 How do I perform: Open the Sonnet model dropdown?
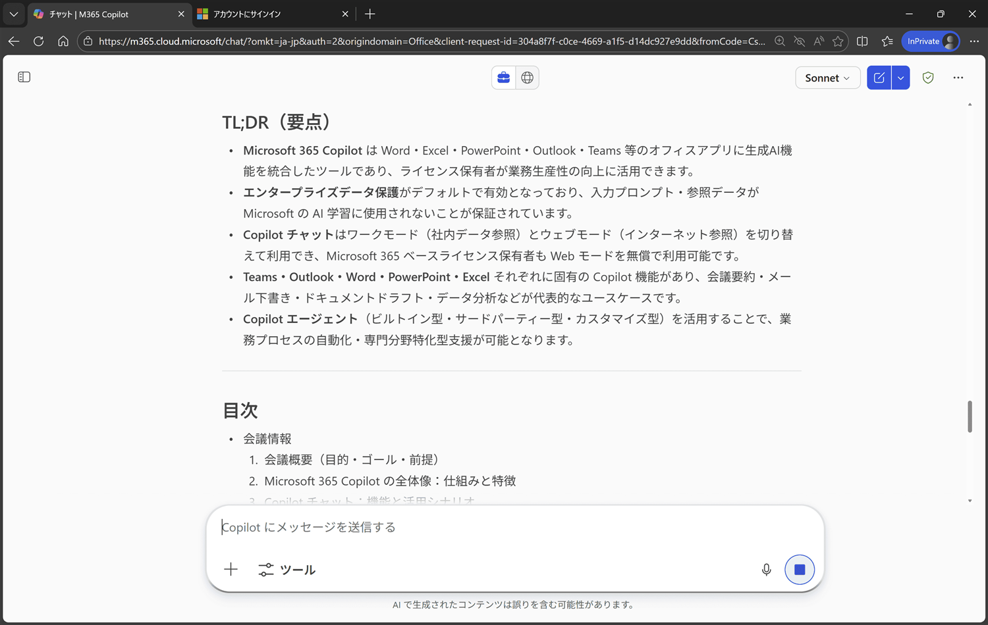pos(827,78)
